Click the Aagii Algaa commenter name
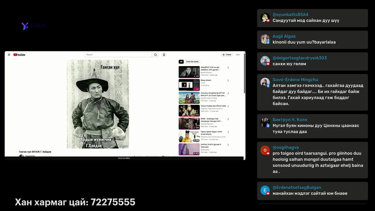The image size is (375, 211). coord(284,36)
